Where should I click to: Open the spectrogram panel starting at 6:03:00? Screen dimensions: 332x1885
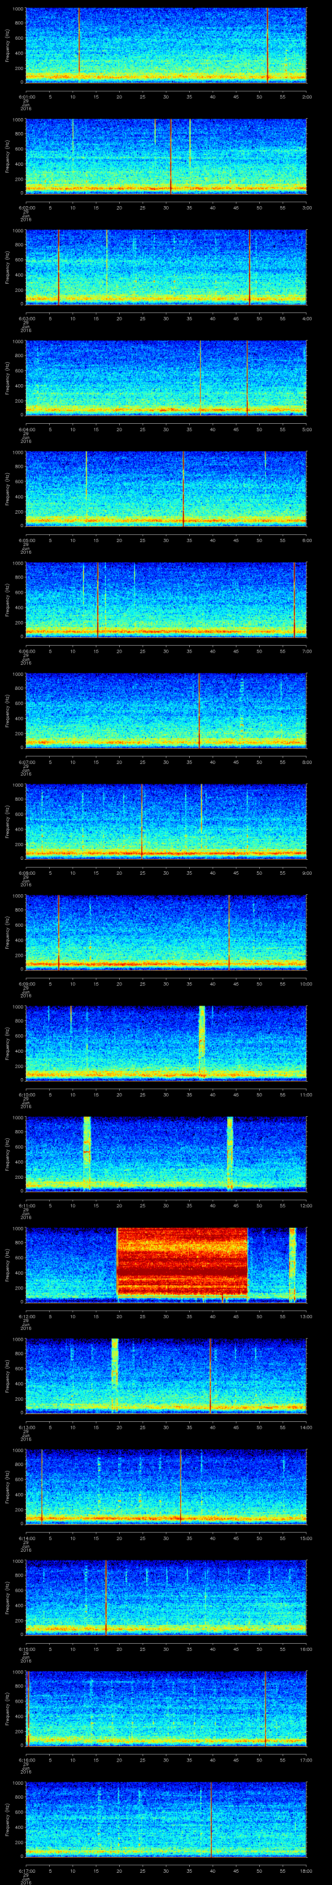coord(166,267)
